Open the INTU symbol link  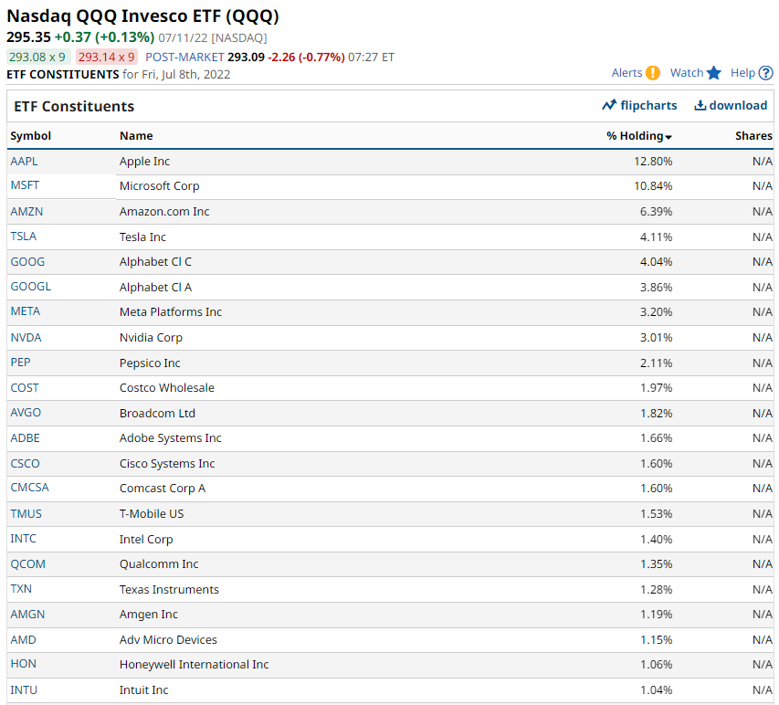(x=24, y=689)
